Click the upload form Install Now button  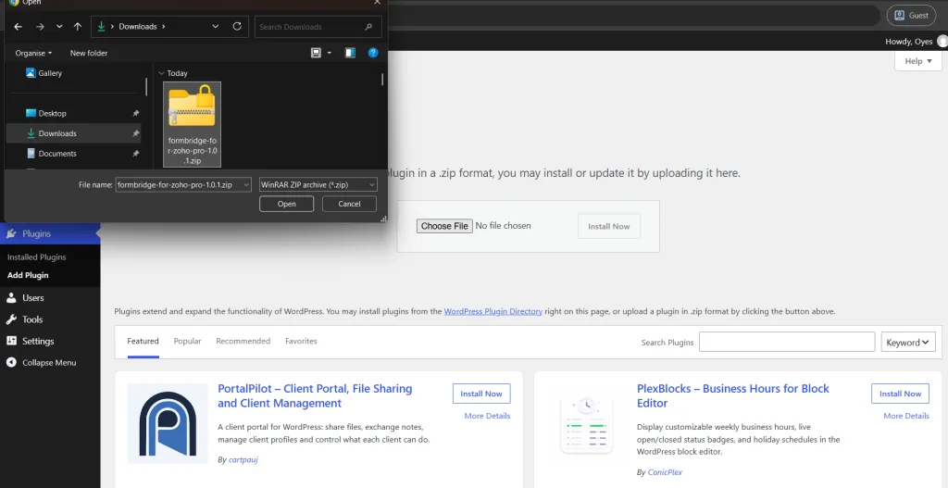tap(609, 226)
